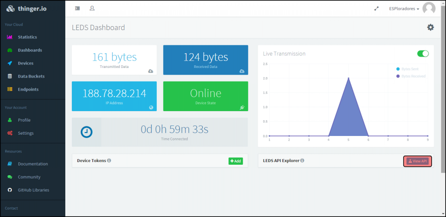
Task: Expand to fullscreen with arrows icon
Action: [x=377, y=9]
